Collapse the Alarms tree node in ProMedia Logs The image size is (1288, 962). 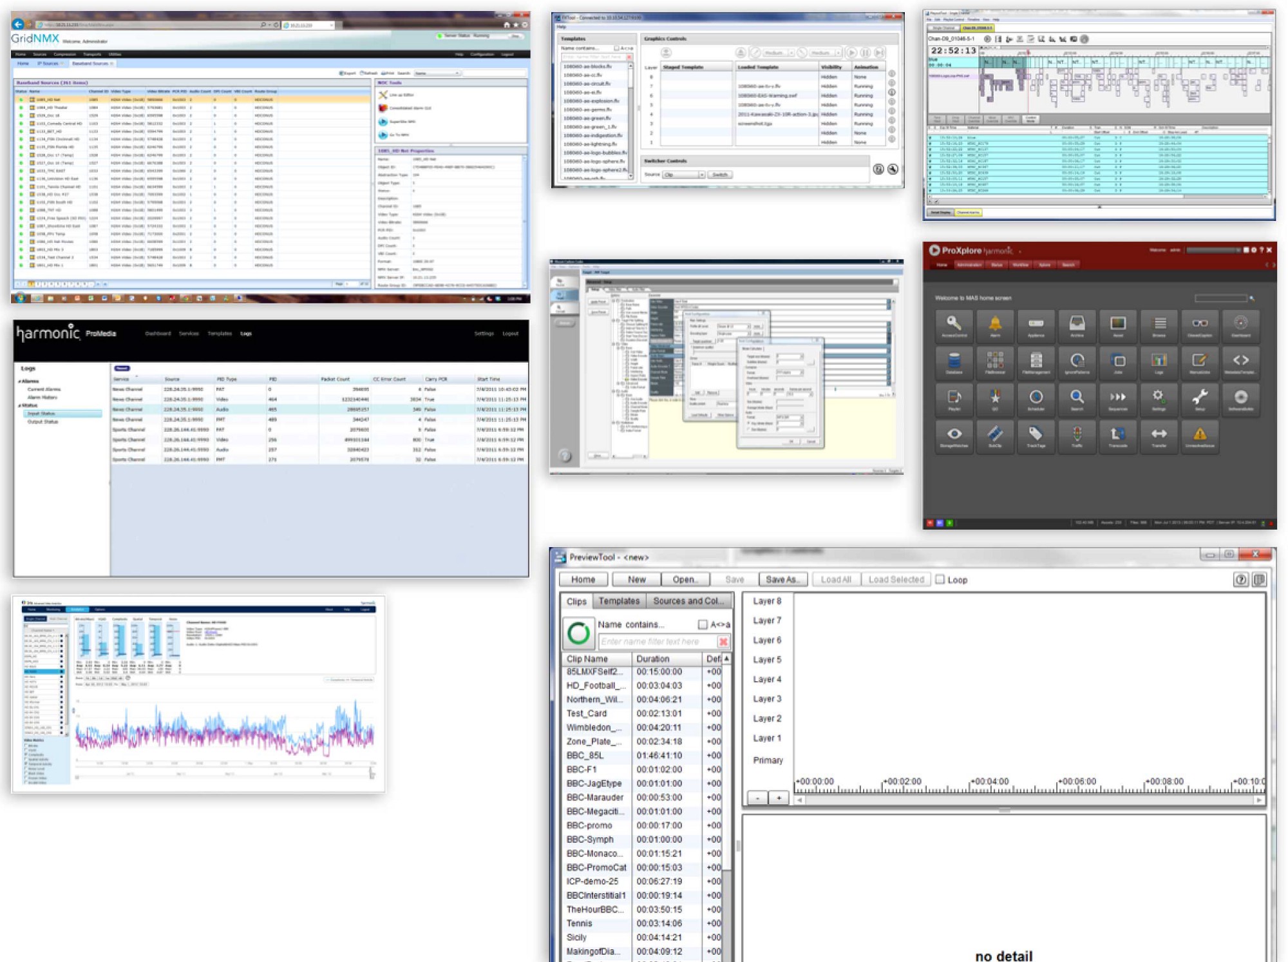coord(19,381)
